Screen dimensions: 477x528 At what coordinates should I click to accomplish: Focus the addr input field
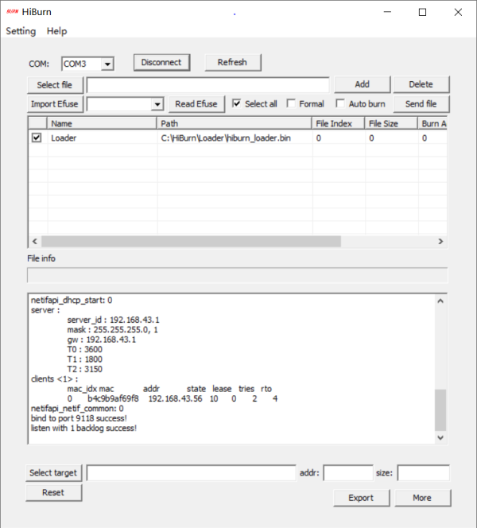(348, 473)
